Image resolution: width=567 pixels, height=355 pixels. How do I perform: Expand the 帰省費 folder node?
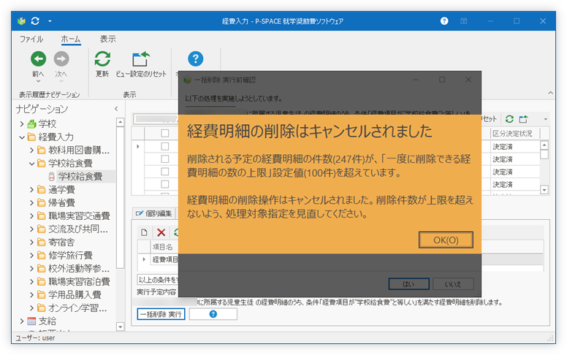(31, 203)
